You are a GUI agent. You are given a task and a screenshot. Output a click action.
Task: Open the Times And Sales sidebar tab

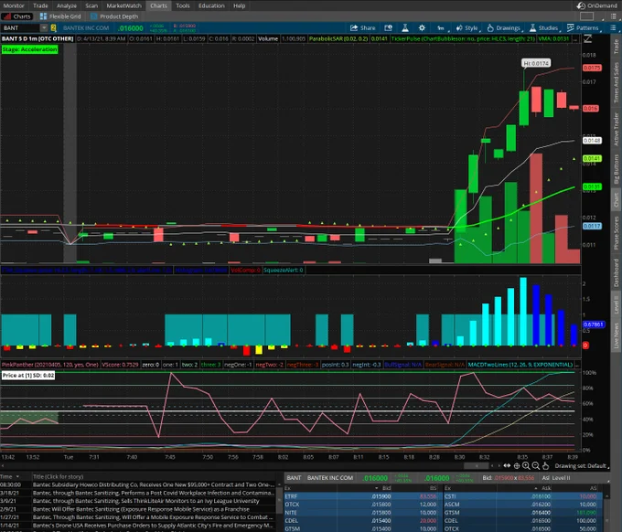[x=616, y=83]
